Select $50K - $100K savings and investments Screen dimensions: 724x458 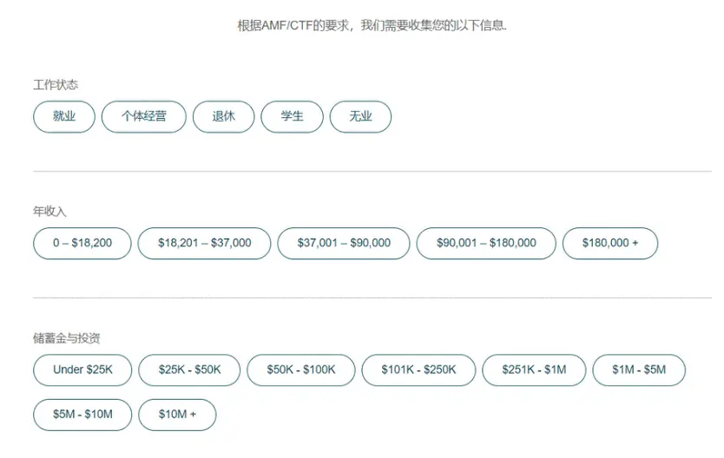tap(300, 370)
